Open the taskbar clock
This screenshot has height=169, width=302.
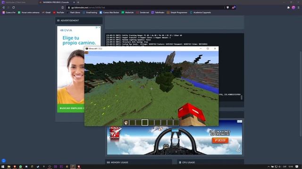pos(291,167)
